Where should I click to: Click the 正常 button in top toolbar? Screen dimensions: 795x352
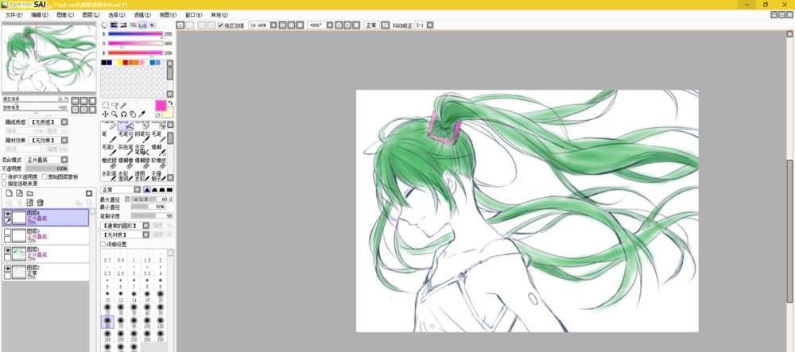370,25
